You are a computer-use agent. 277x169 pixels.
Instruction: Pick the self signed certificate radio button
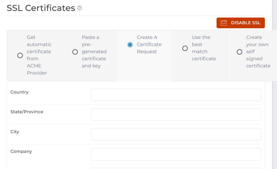[239, 52]
